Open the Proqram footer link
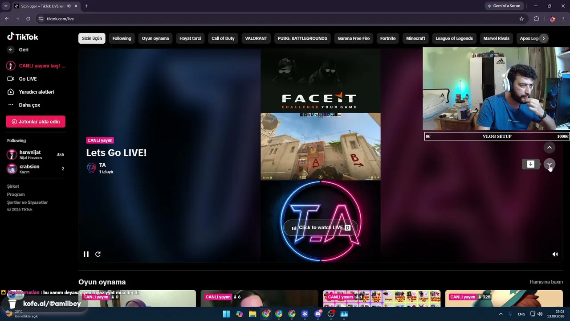 16,194
